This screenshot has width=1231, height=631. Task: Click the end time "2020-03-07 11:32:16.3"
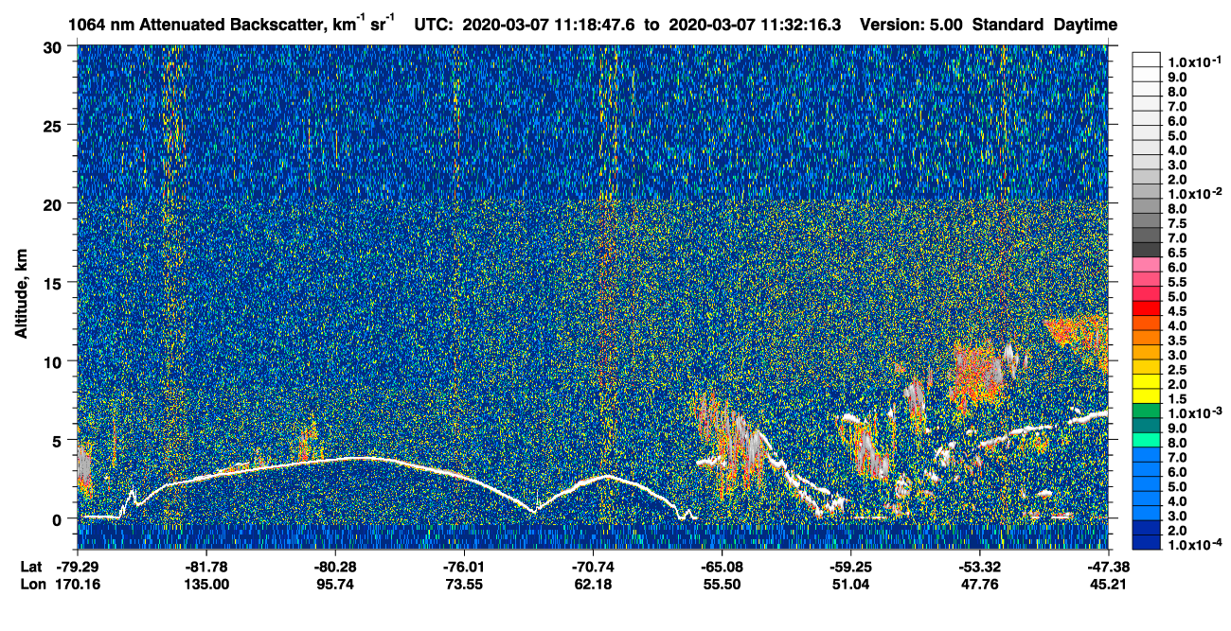(x=756, y=25)
